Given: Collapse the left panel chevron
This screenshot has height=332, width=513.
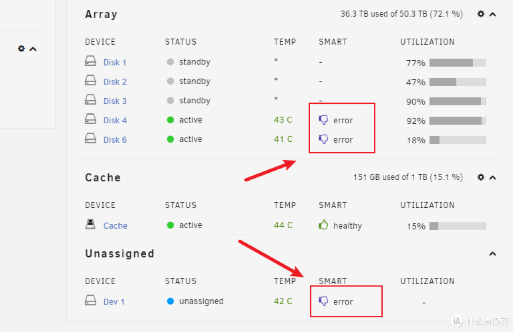Looking at the screenshot, I should (33, 49).
